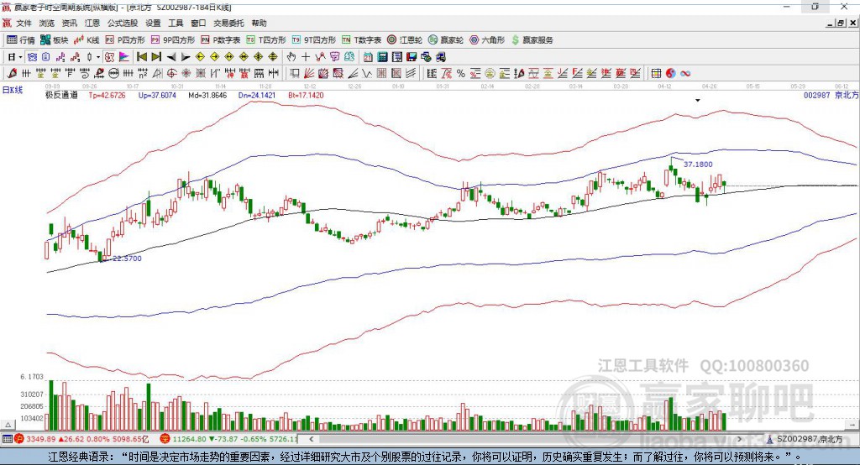This screenshot has height=465, width=860.
Task: Click the Tp=42.6726 value
Action: click(x=107, y=96)
